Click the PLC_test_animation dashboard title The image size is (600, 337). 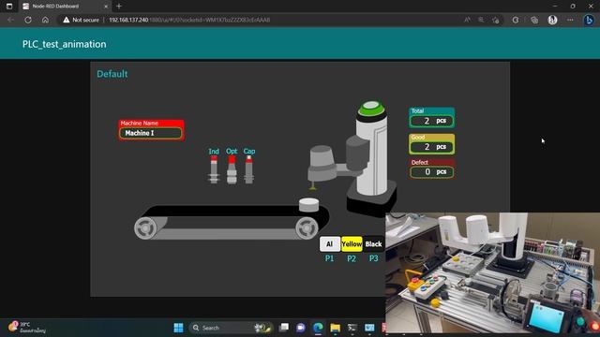[65, 44]
